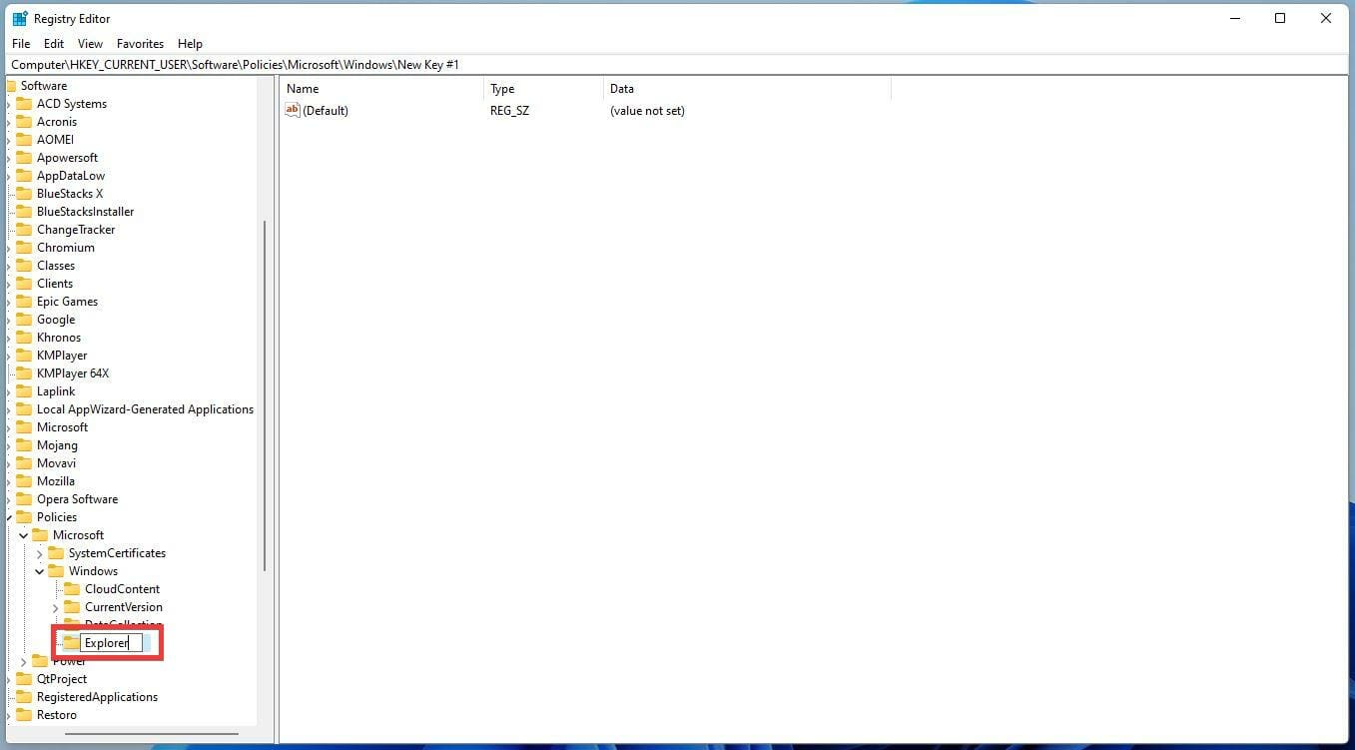Open the Edit menu
This screenshot has width=1355, height=750.
pos(53,43)
